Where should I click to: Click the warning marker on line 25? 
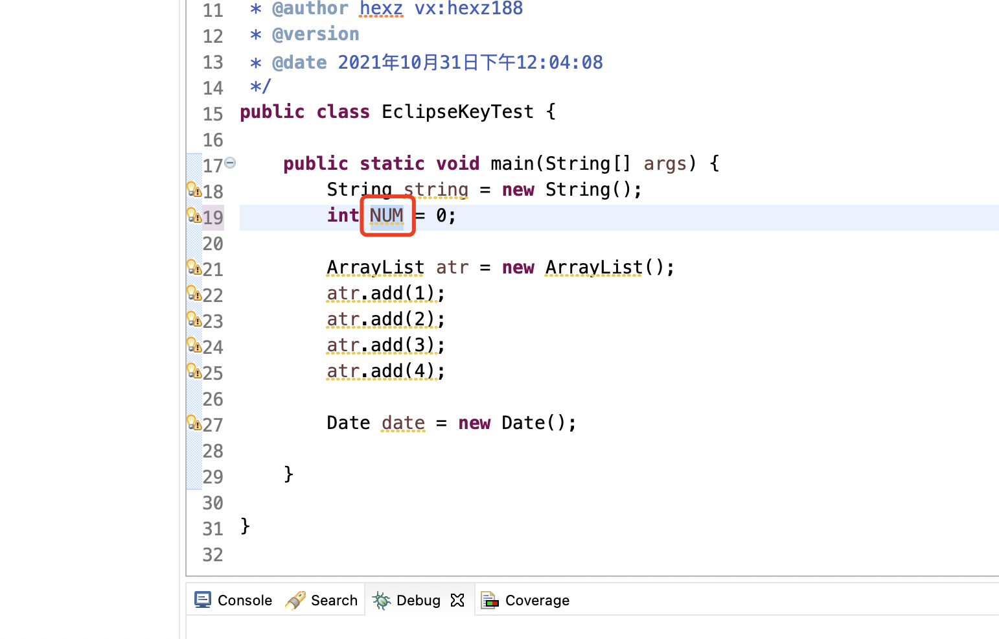click(x=194, y=371)
